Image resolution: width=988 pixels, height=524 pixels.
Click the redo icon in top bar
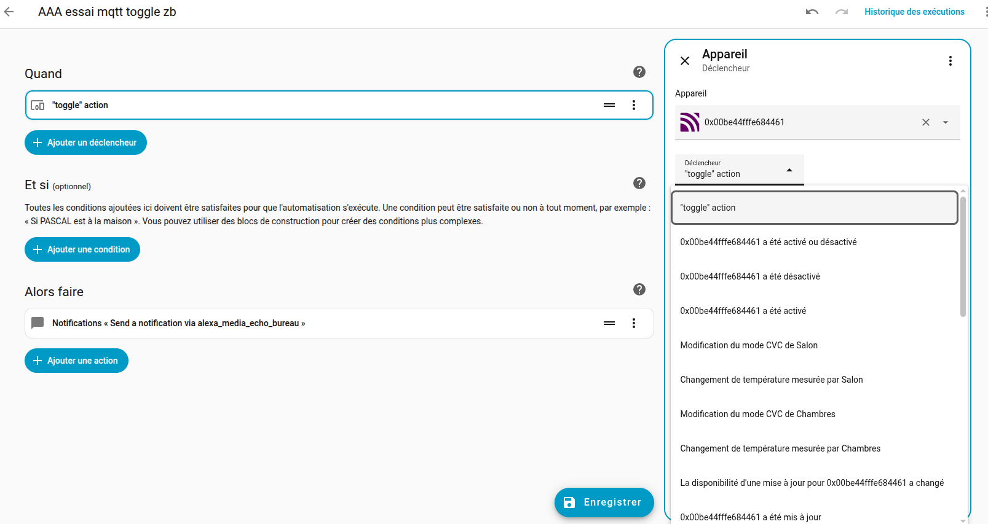[841, 12]
